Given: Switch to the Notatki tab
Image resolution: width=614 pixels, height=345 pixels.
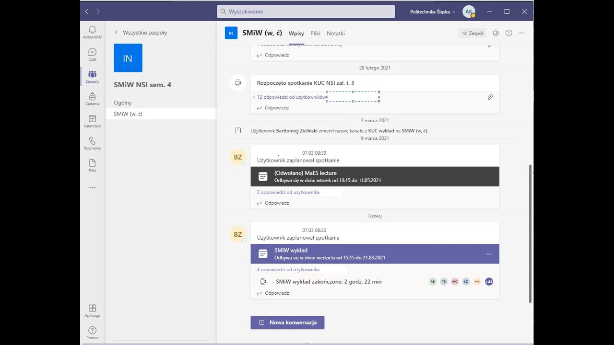Looking at the screenshot, I should 336,34.
